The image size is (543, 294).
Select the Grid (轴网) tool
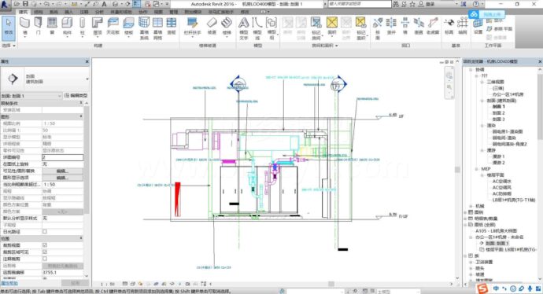tap(462, 27)
